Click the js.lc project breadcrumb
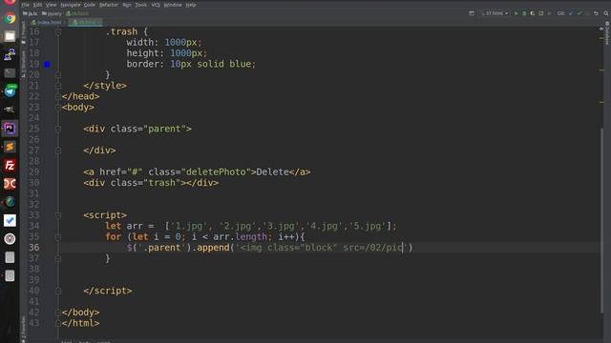 click(30, 13)
